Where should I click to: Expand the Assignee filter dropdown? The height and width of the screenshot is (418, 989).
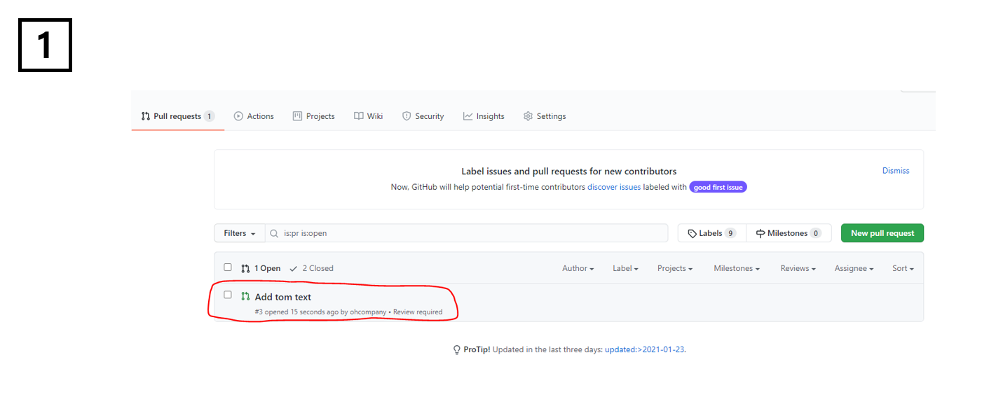pos(854,268)
